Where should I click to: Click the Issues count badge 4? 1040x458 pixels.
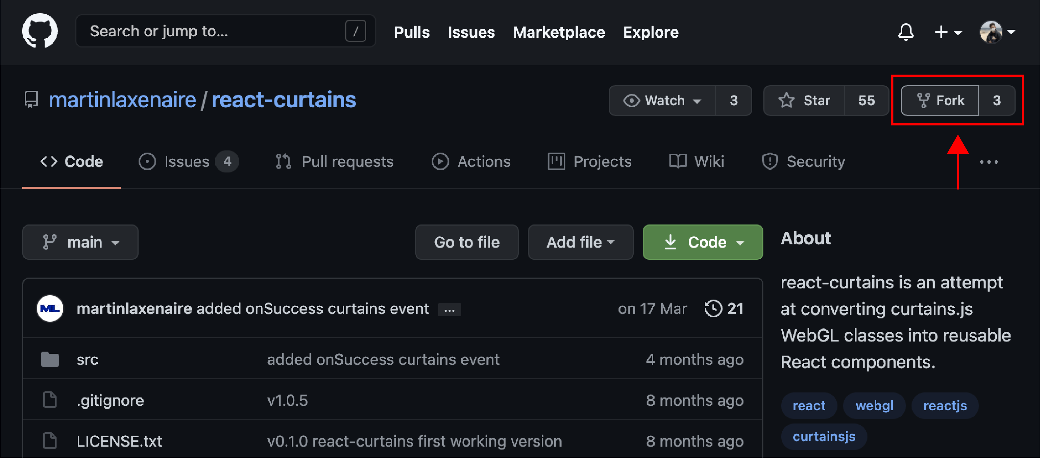[x=227, y=162]
